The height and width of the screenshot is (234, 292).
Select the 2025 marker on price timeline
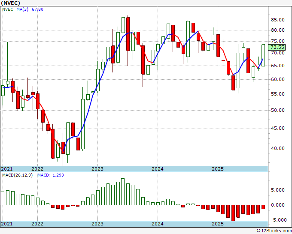pyautogui.click(x=218, y=169)
